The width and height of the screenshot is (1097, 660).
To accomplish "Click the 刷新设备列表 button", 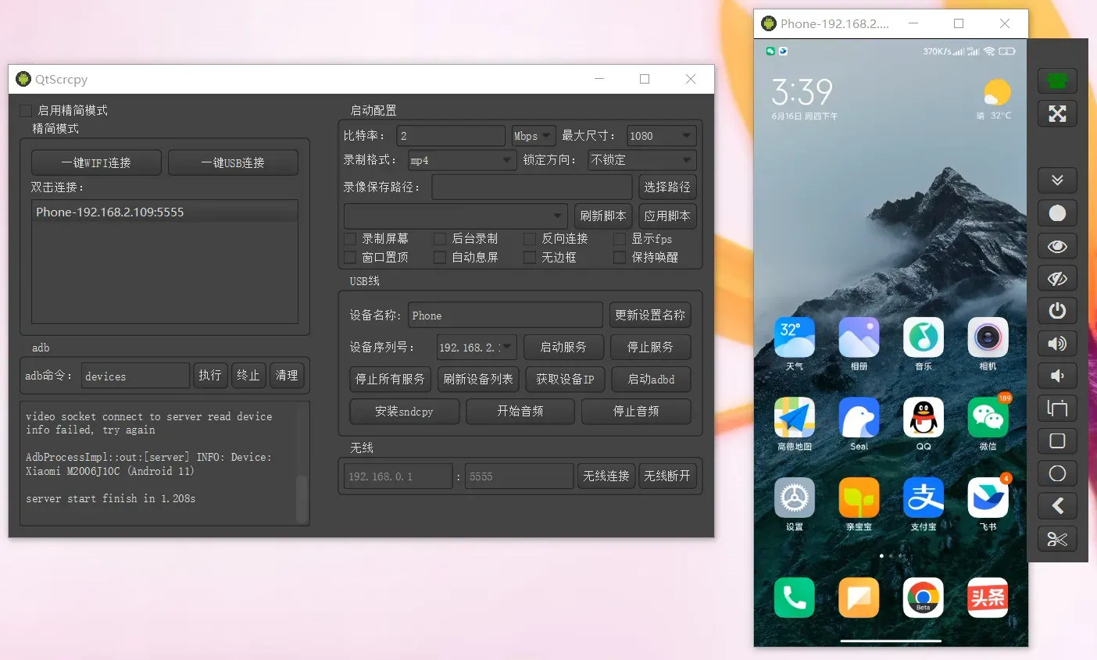I will [x=478, y=379].
